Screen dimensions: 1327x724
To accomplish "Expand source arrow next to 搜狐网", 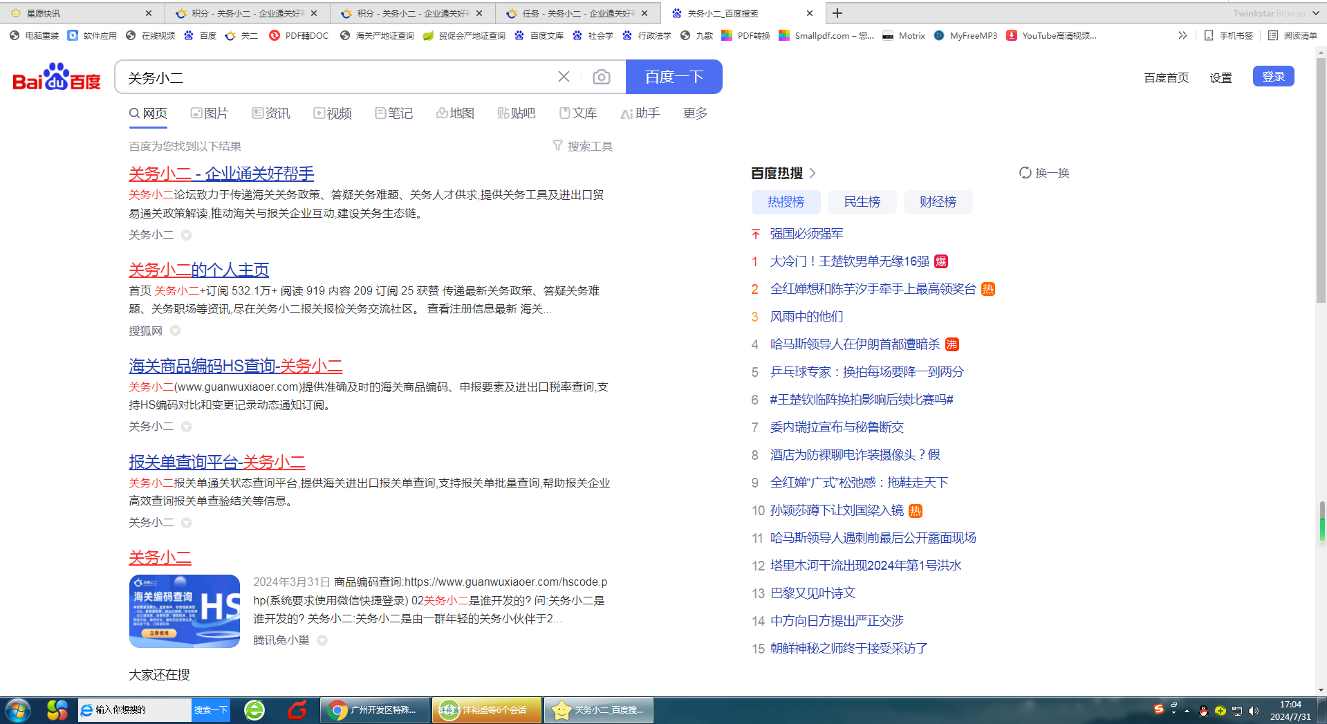I will [x=176, y=331].
